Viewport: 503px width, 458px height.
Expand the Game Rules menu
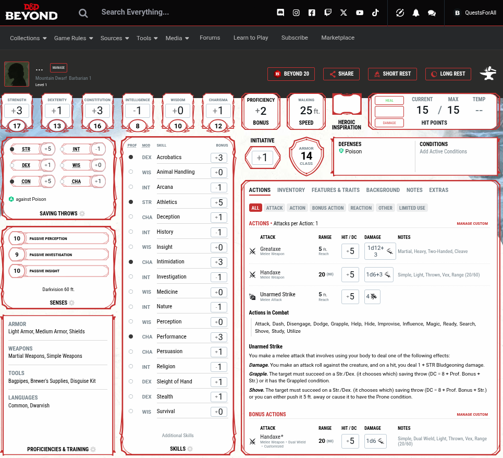[x=73, y=38]
